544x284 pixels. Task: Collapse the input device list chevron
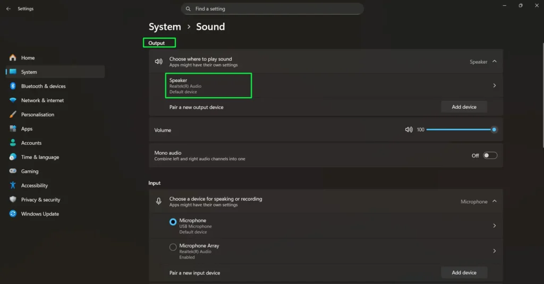click(x=495, y=201)
